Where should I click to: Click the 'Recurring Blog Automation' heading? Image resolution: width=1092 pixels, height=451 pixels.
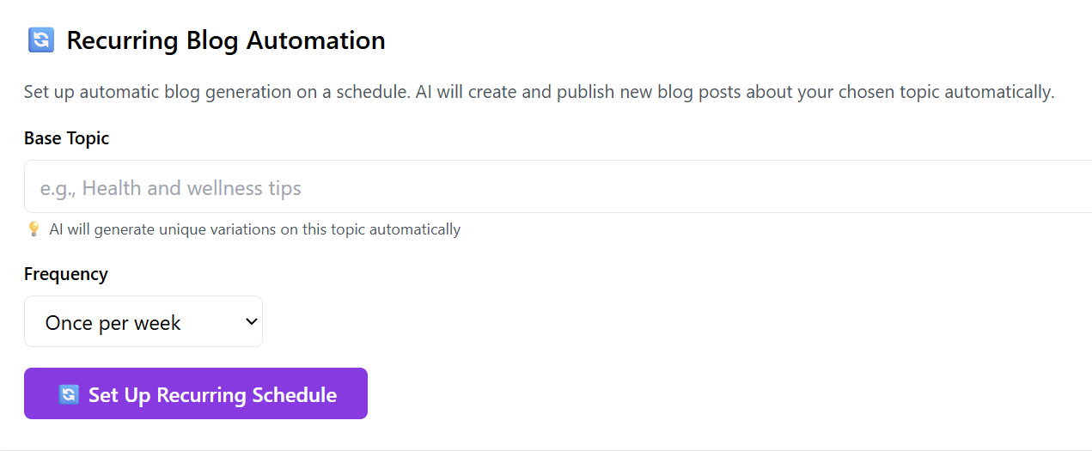pos(225,40)
